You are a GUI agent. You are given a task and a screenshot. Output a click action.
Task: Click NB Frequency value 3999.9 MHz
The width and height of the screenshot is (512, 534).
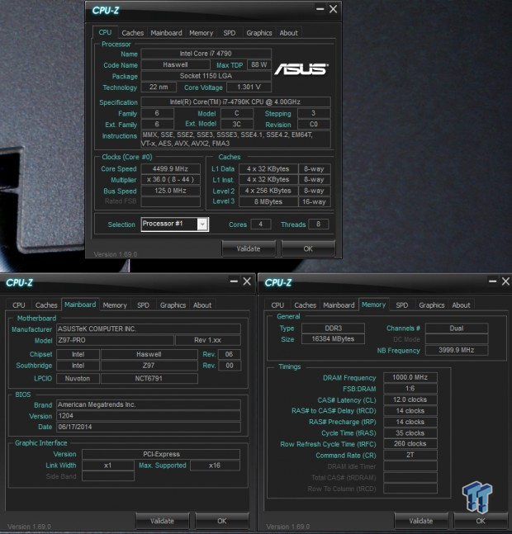457,350
